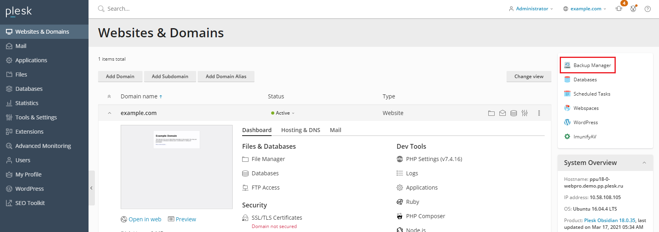Screen dimensions: 659x232
Task: Open notifications bell icon
Action: click(619, 9)
